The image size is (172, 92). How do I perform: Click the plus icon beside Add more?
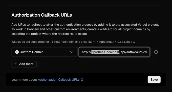click(15, 64)
